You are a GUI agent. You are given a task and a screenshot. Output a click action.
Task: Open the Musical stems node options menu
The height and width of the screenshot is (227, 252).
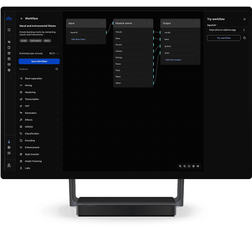[149, 23]
